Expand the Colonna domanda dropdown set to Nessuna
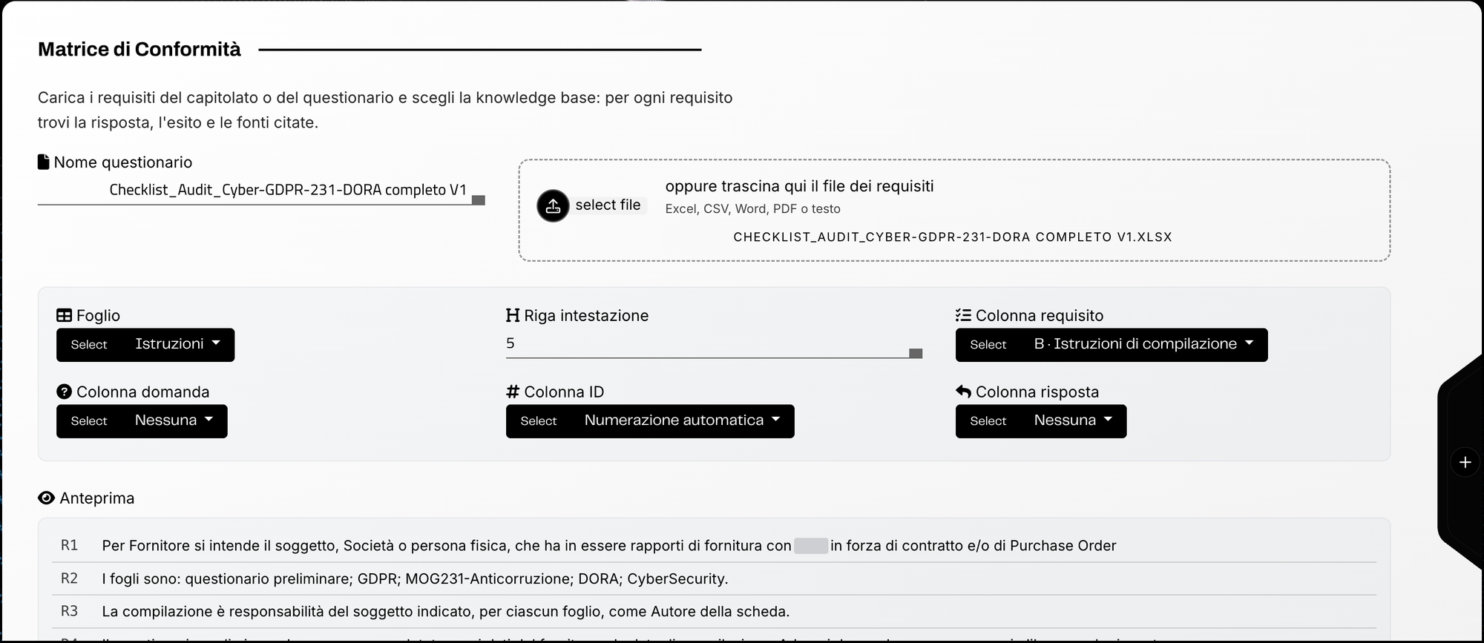Viewport: 1484px width, 643px height. click(142, 421)
